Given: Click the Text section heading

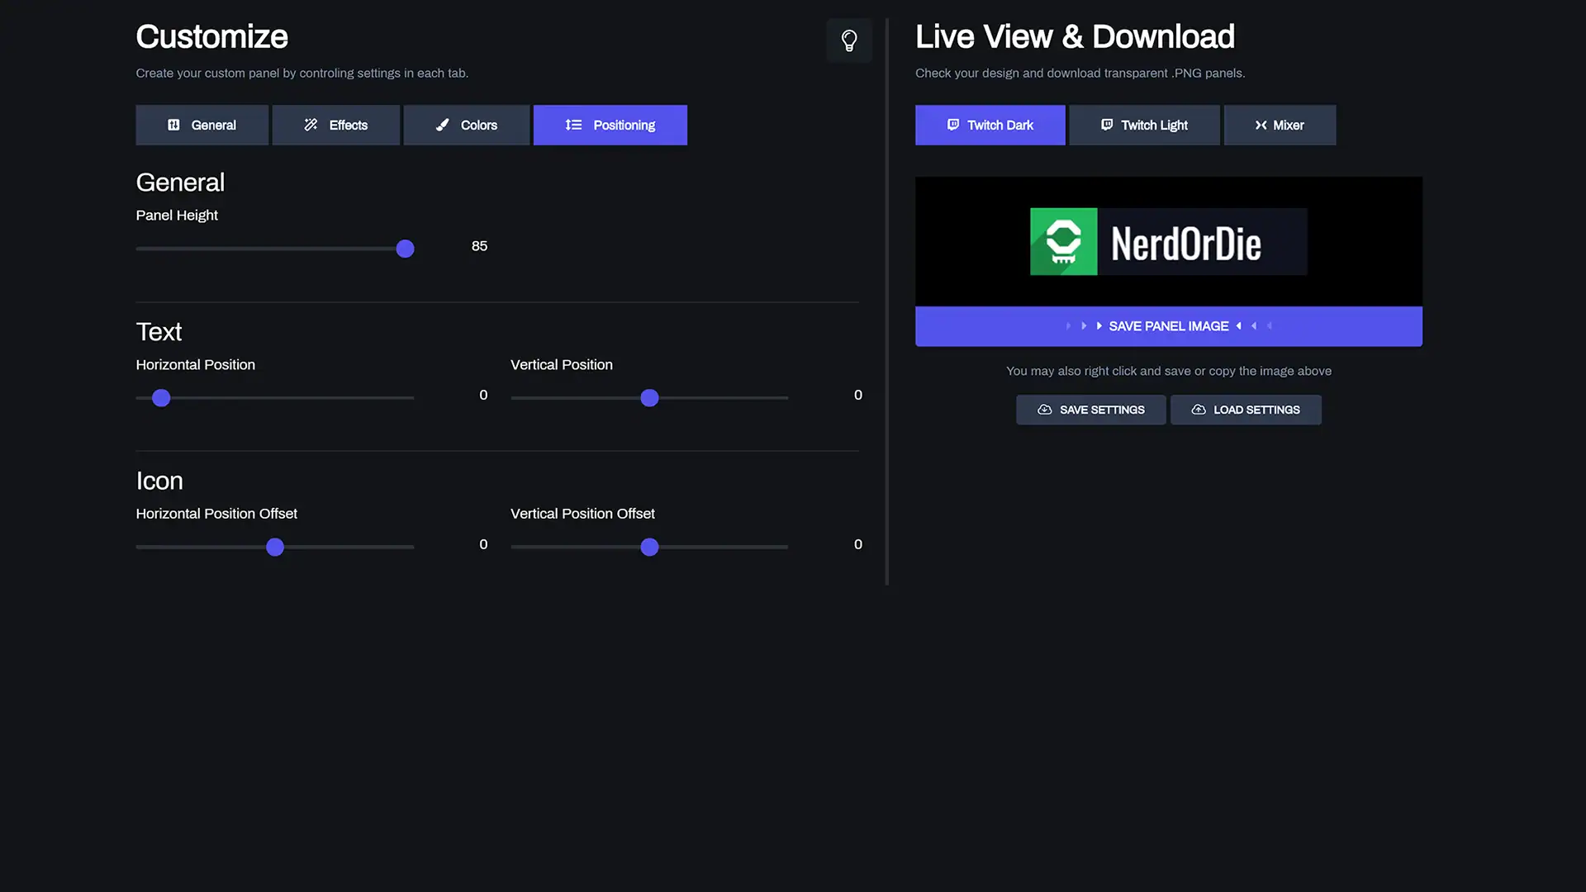Looking at the screenshot, I should [x=159, y=332].
